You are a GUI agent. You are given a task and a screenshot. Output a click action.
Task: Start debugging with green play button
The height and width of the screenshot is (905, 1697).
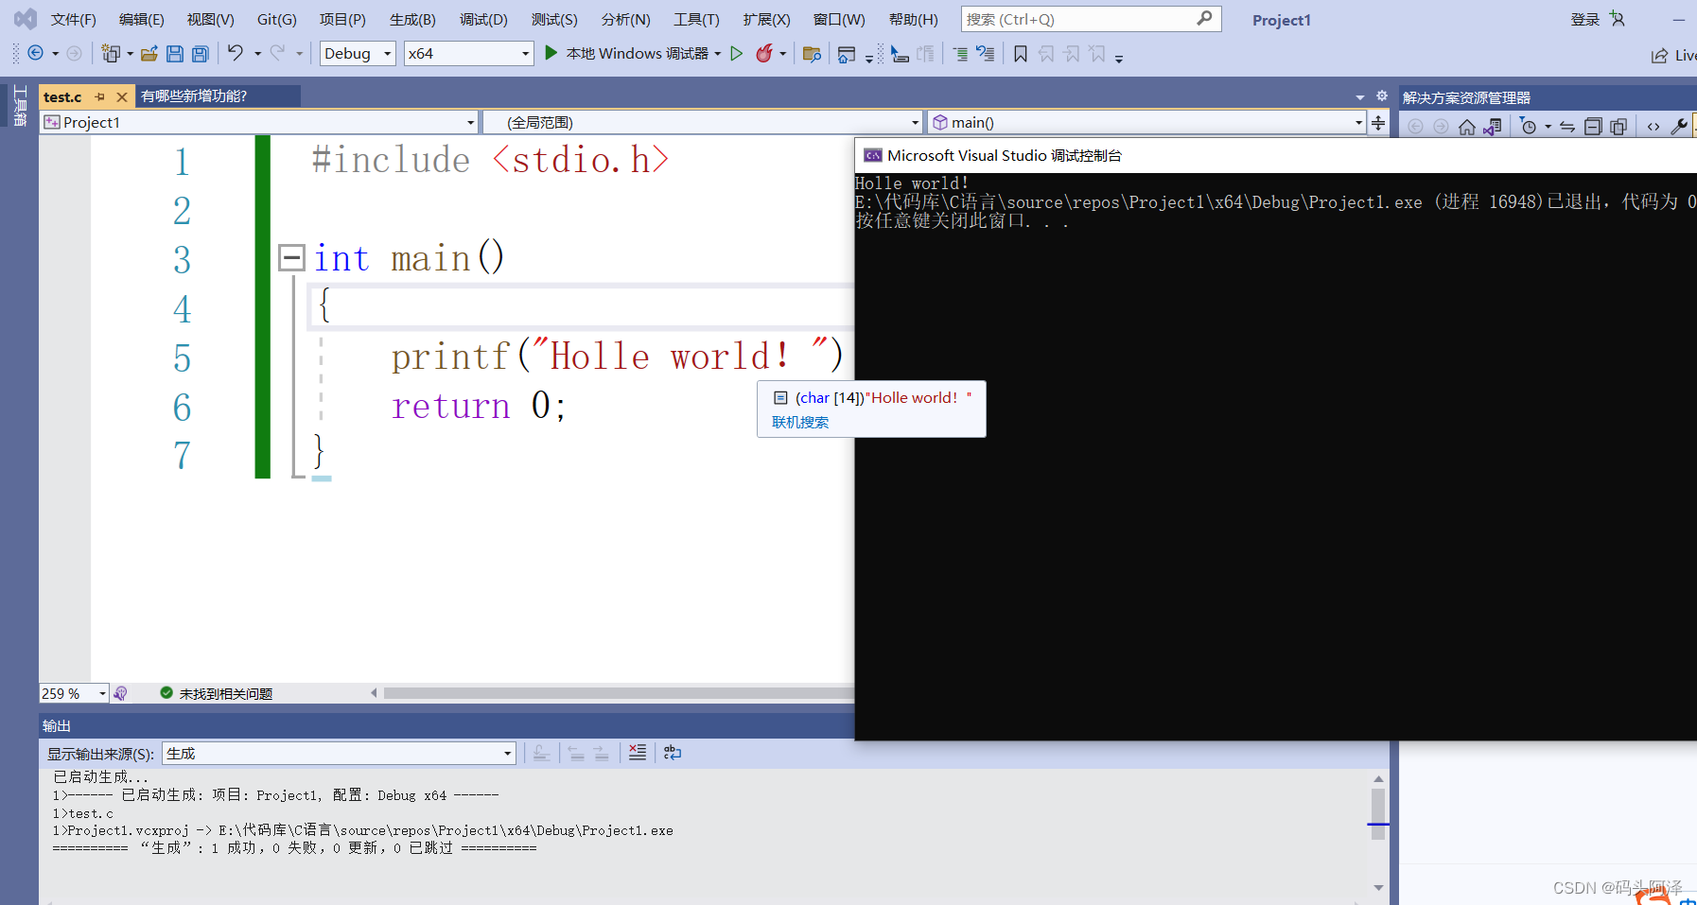click(551, 53)
